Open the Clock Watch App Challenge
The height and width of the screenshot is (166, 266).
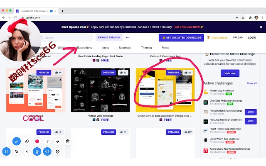coord(224,139)
